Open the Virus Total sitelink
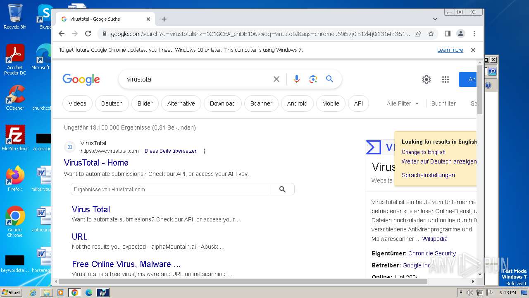 [91, 209]
